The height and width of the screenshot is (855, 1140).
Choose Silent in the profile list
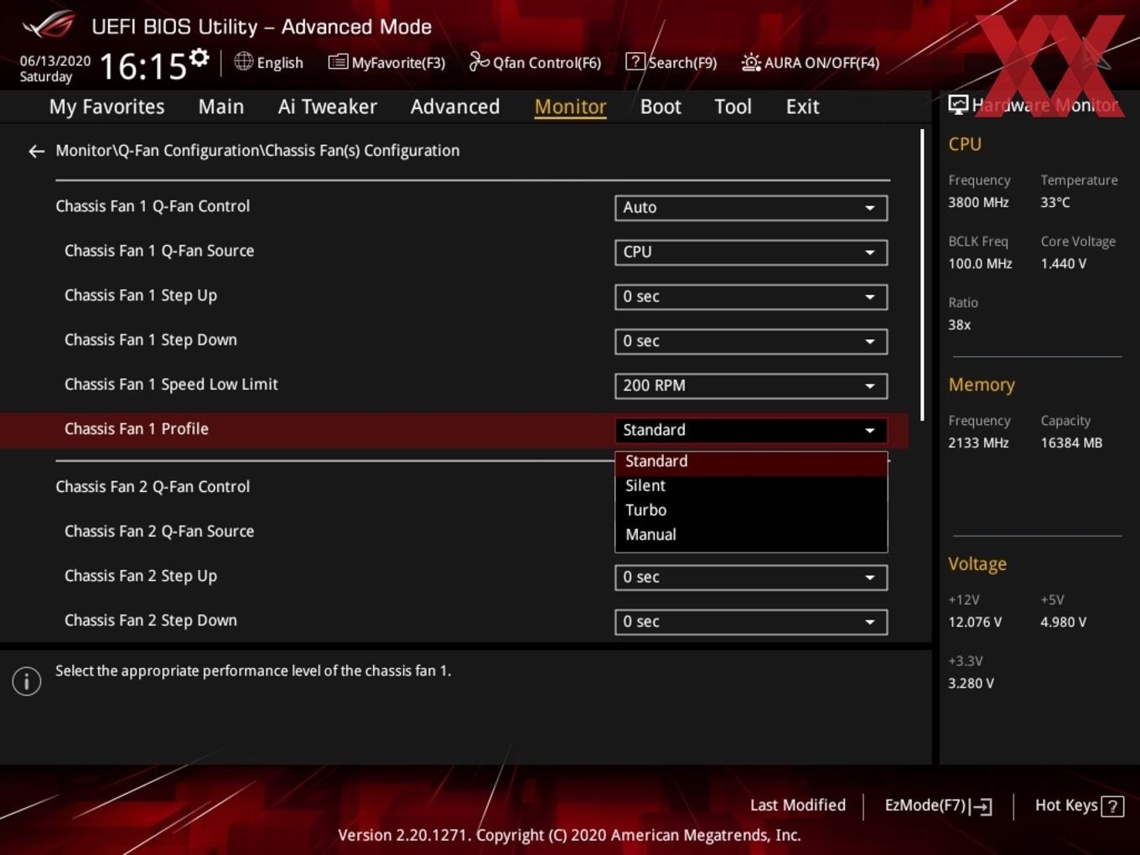click(x=751, y=486)
